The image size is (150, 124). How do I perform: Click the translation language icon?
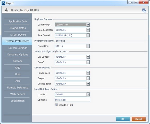coord(144,10)
